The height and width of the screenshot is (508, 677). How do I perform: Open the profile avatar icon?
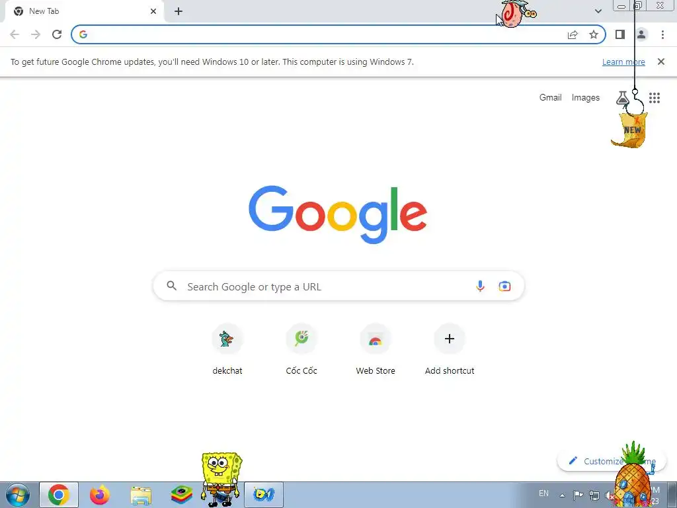(x=641, y=34)
